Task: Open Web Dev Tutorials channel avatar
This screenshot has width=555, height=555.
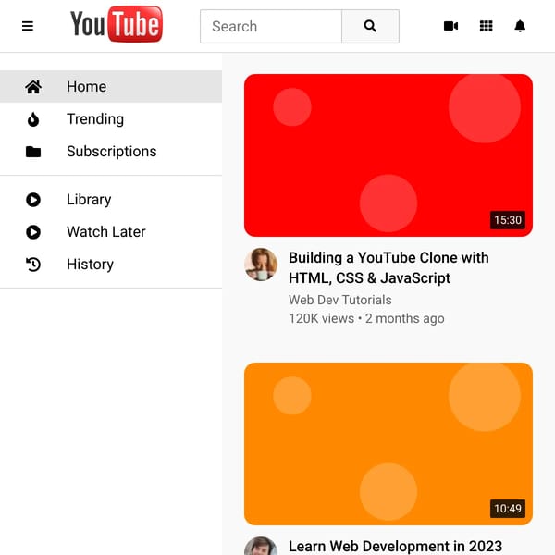Action: [261, 265]
